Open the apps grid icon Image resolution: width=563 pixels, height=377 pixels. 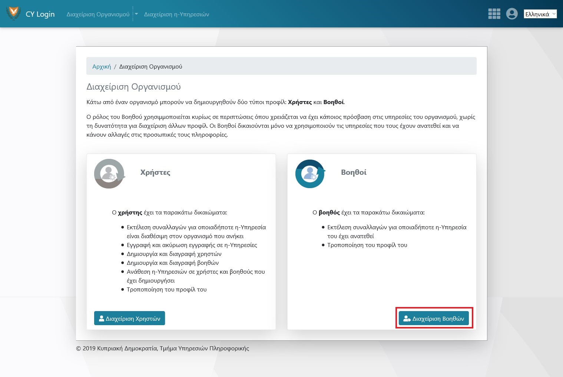pos(494,14)
